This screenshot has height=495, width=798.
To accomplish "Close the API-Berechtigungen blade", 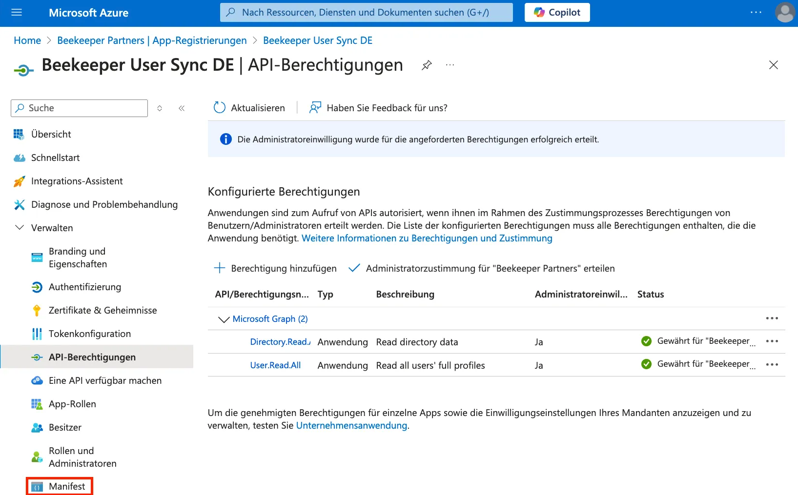I will pyautogui.click(x=774, y=65).
